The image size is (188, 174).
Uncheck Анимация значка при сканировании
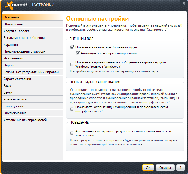[78, 53]
